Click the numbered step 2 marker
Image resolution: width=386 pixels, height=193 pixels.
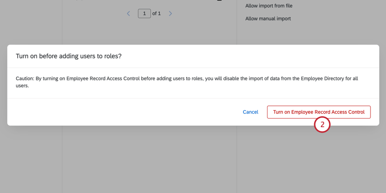pyautogui.click(x=322, y=124)
